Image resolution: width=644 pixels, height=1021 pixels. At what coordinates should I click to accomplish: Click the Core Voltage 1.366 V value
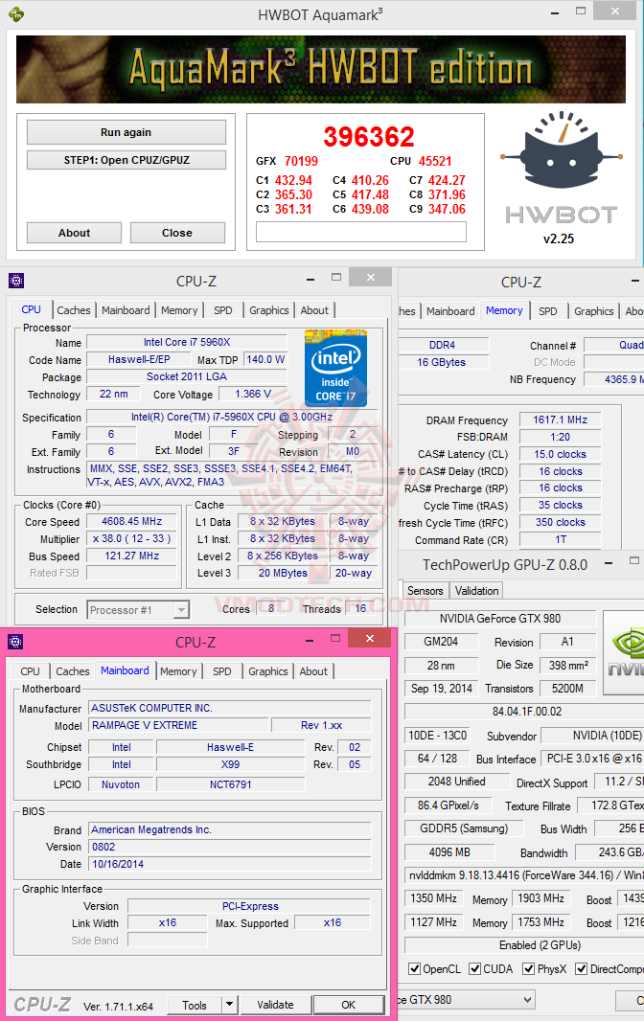(252, 394)
